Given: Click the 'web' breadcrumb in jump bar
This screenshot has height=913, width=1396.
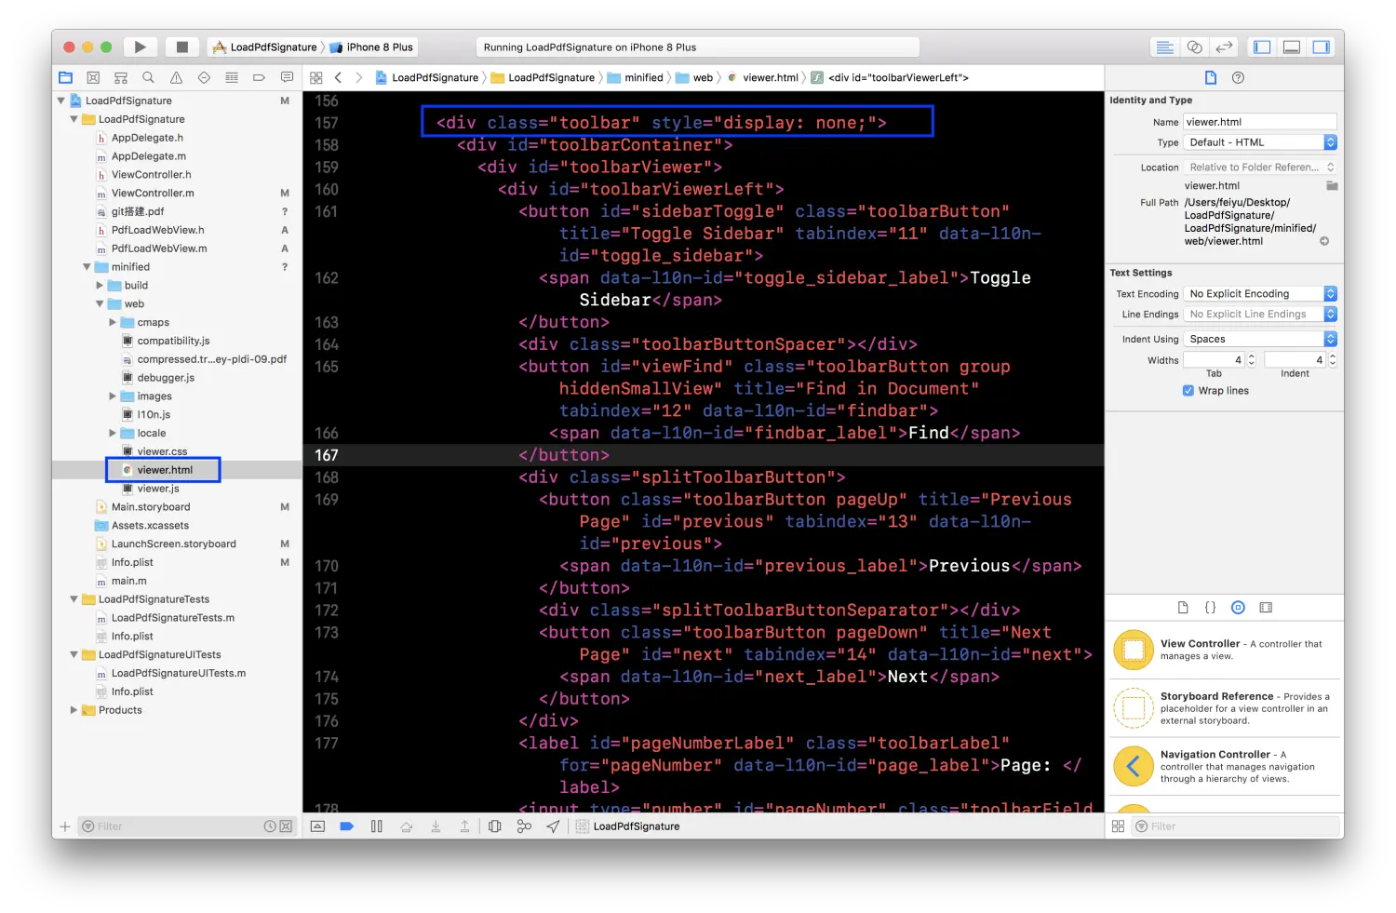Looking at the screenshot, I should click(694, 78).
